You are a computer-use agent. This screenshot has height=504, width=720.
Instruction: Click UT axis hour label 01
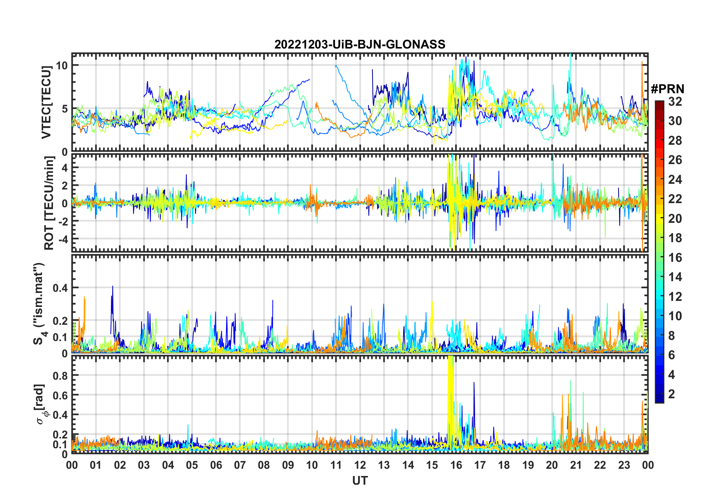[96, 465]
